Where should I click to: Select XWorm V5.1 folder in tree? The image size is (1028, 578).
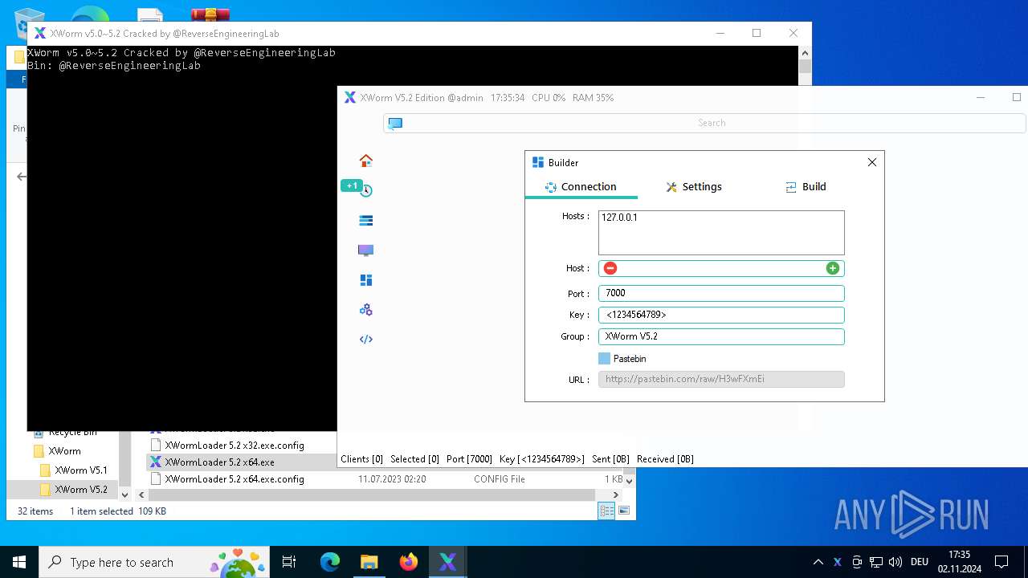click(x=80, y=470)
